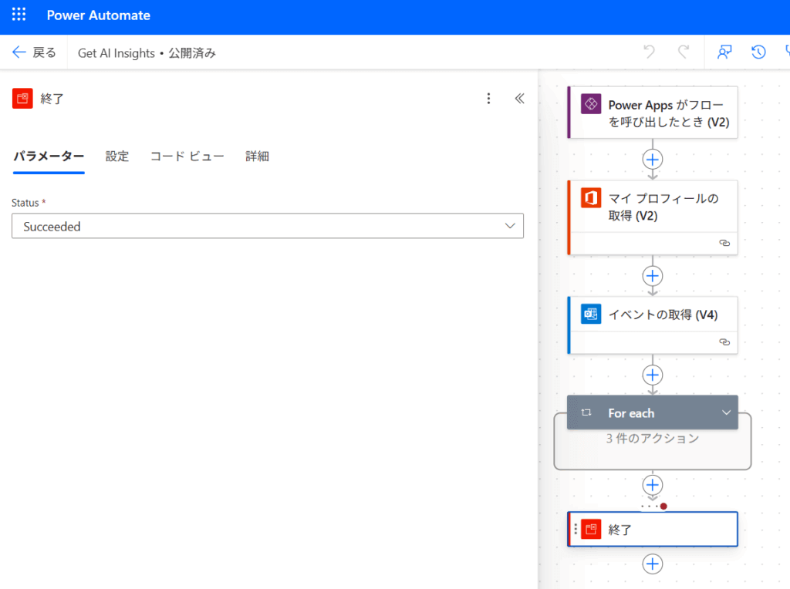The image size is (790, 589).
Task: Go back with the 戻る button
Action: (34, 52)
